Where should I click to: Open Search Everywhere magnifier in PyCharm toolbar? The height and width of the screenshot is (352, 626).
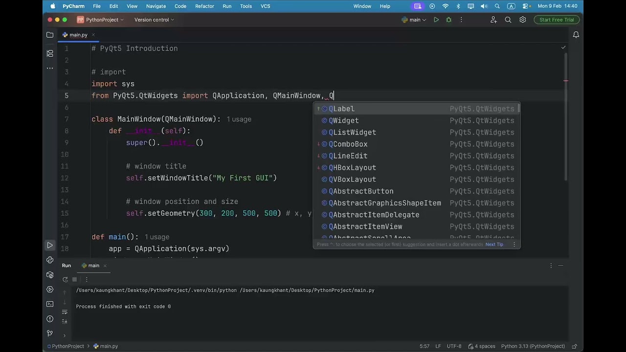pos(508,20)
